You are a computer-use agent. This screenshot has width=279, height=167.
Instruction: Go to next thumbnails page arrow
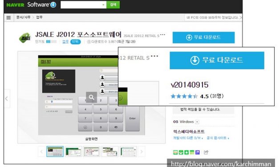click(142, 151)
